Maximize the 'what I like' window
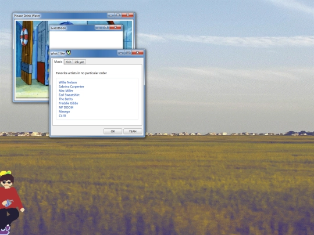Viewport: 314px width, 235px height. (x=128, y=53)
